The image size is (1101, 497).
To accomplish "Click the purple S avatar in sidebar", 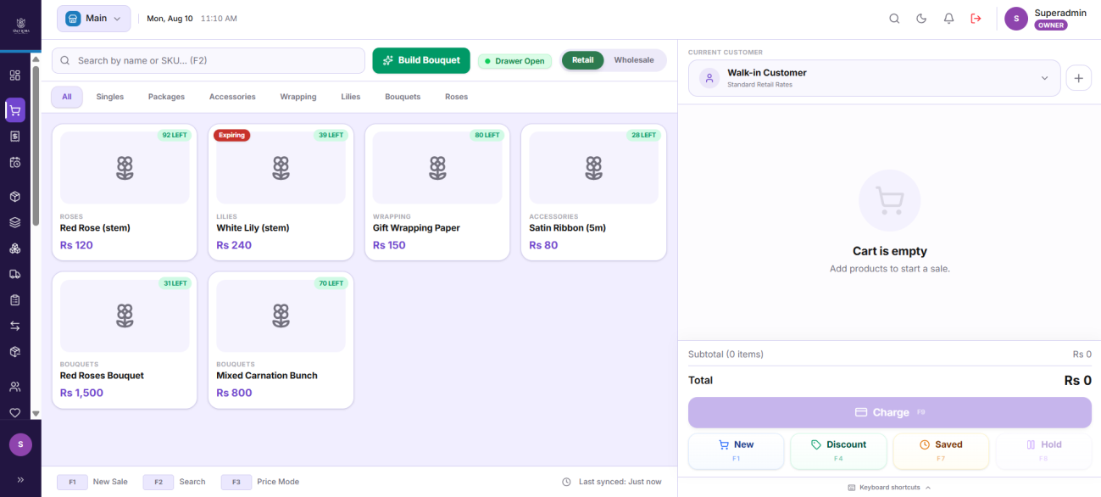I will (20, 444).
